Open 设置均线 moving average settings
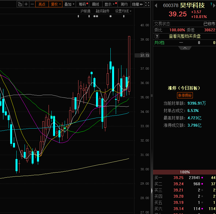216x214 pixels. pyautogui.click(x=123, y=11)
